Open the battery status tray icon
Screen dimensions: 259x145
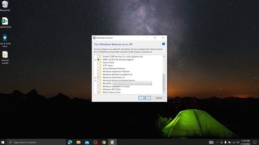(229, 142)
